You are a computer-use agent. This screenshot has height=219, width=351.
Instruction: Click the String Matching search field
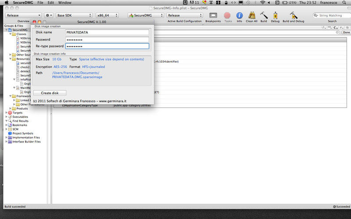click(x=332, y=15)
